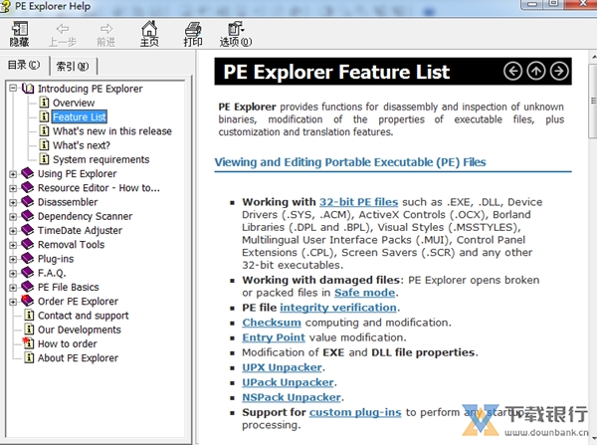Screen dimensions: 597x445
Task: Expand the Removal Tools node
Action: point(13,245)
